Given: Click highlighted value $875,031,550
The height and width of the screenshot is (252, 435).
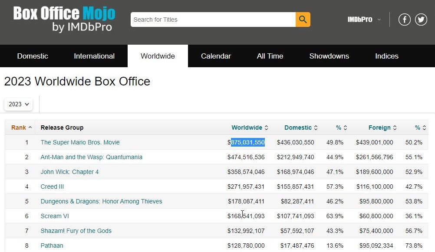Looking at the screenshot, I should tap(246, 142).
